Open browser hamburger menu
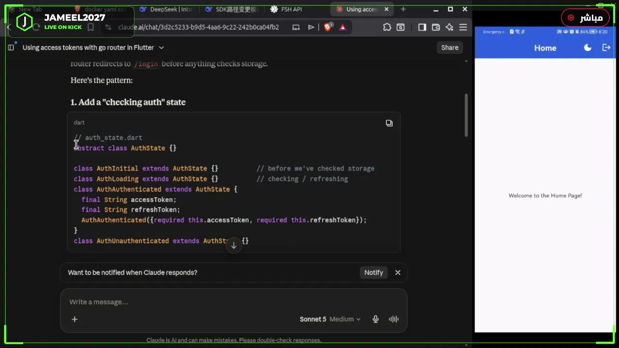619x348 pixels. coord(463,28)
